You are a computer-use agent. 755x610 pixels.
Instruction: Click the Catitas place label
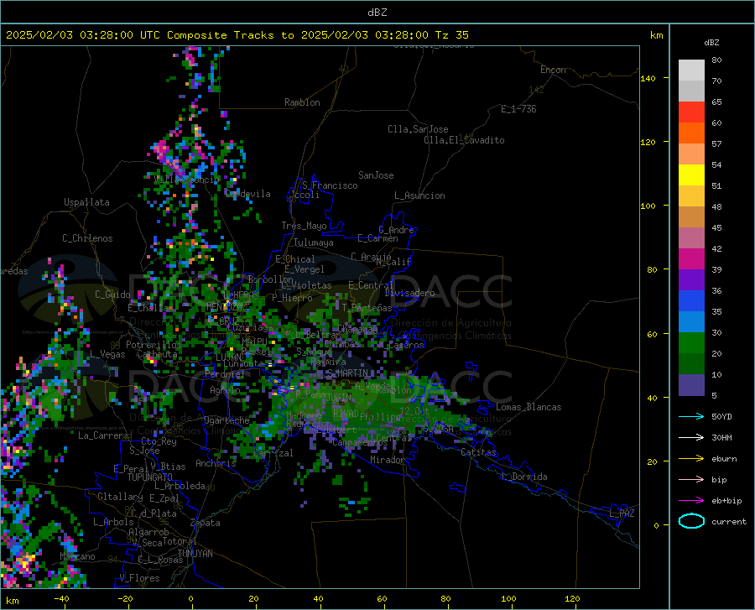coord(478,452)
